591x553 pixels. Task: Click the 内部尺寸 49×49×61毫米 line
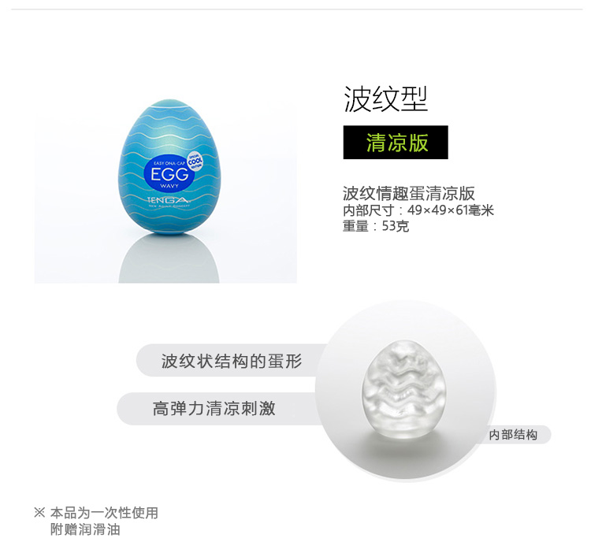pos(418,210)
